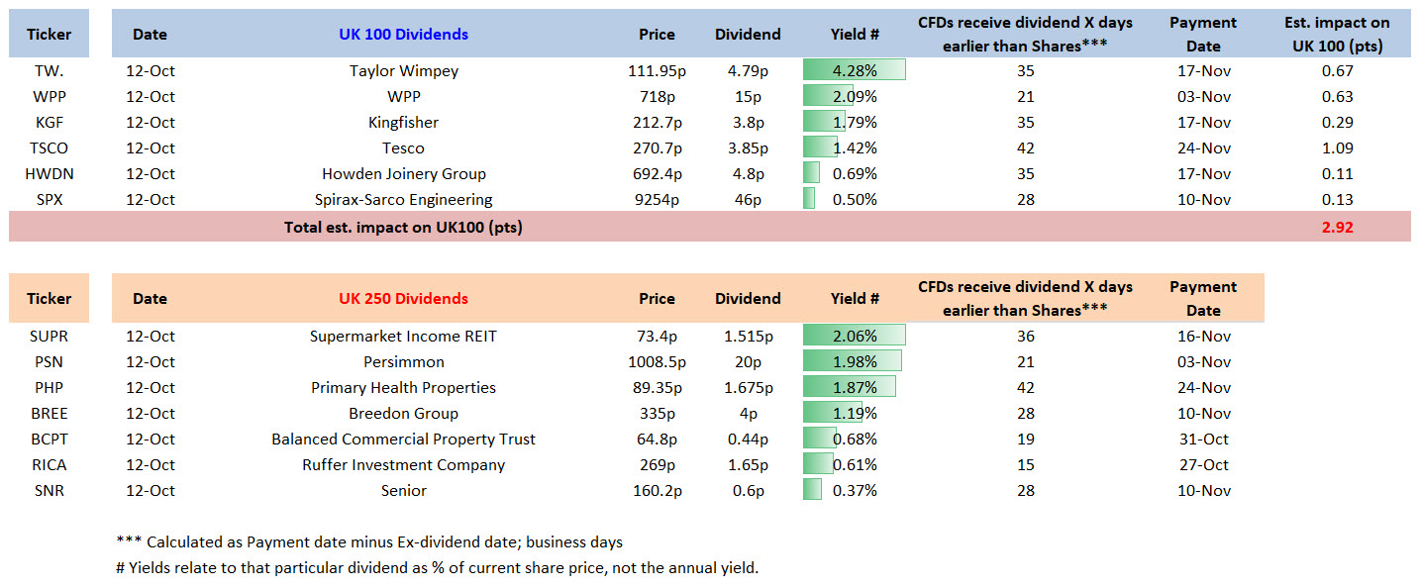Select the BREE ticker cell

49,414
